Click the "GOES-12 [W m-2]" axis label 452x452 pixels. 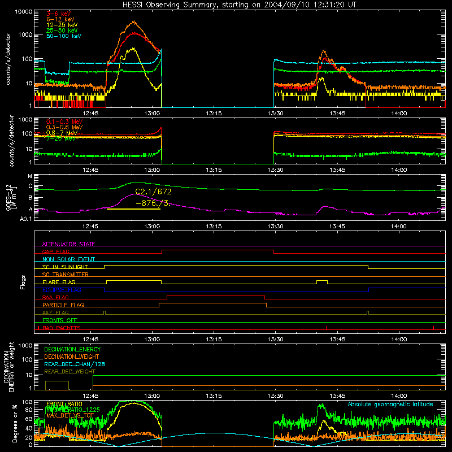tap(10, 198)
